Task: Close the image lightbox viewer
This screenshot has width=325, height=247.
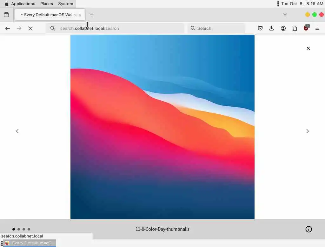Action: [308, 48]
